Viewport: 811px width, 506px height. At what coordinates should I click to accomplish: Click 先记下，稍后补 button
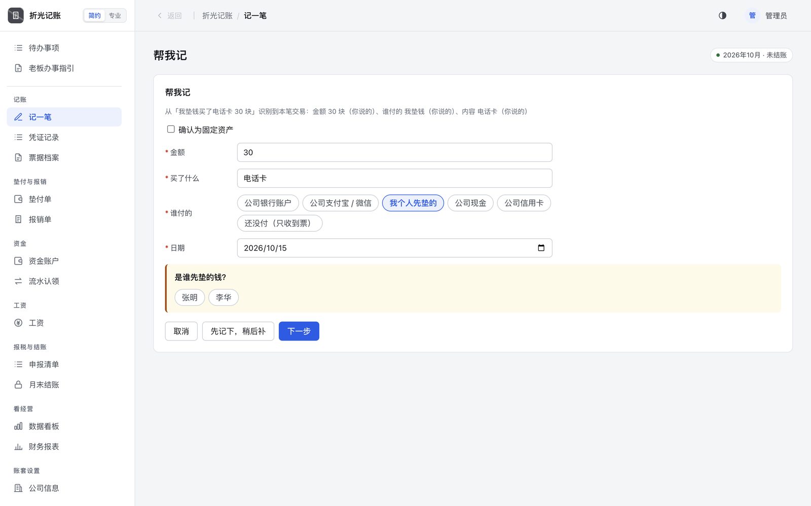[238, 331]
